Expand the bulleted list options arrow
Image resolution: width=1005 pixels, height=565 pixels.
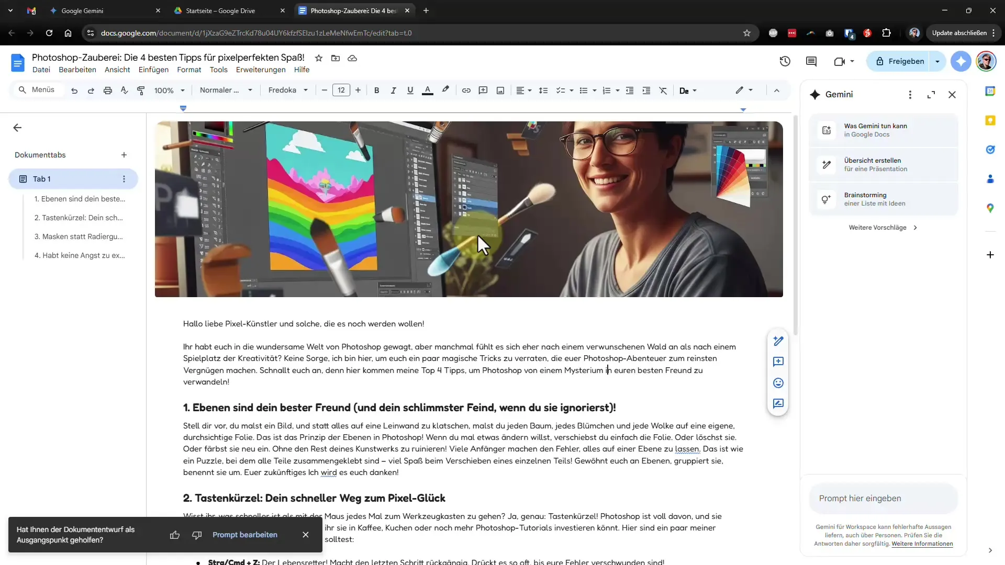[595, 91]
